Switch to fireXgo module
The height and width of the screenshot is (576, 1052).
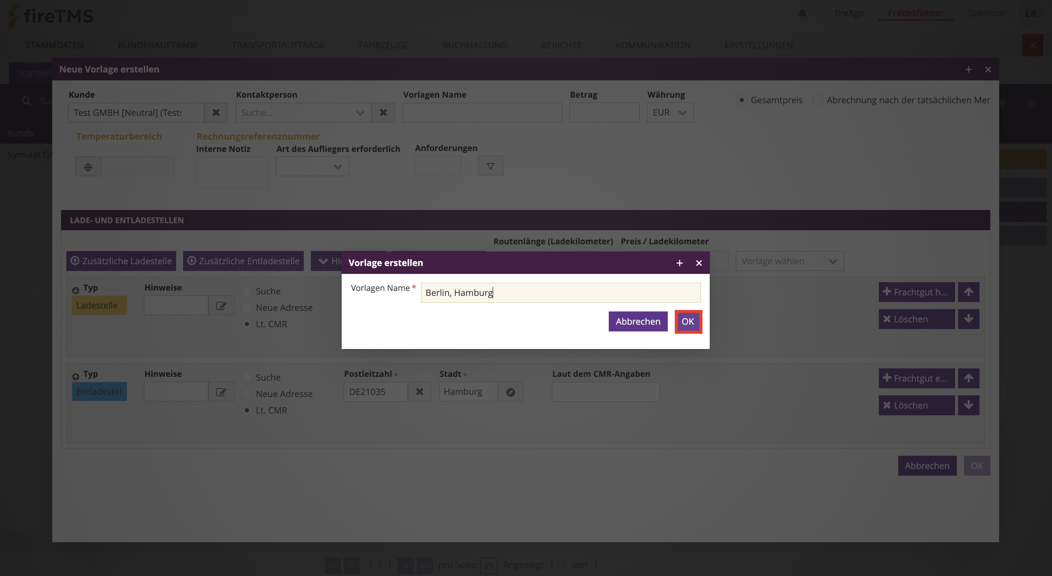[x=849, y=13]
